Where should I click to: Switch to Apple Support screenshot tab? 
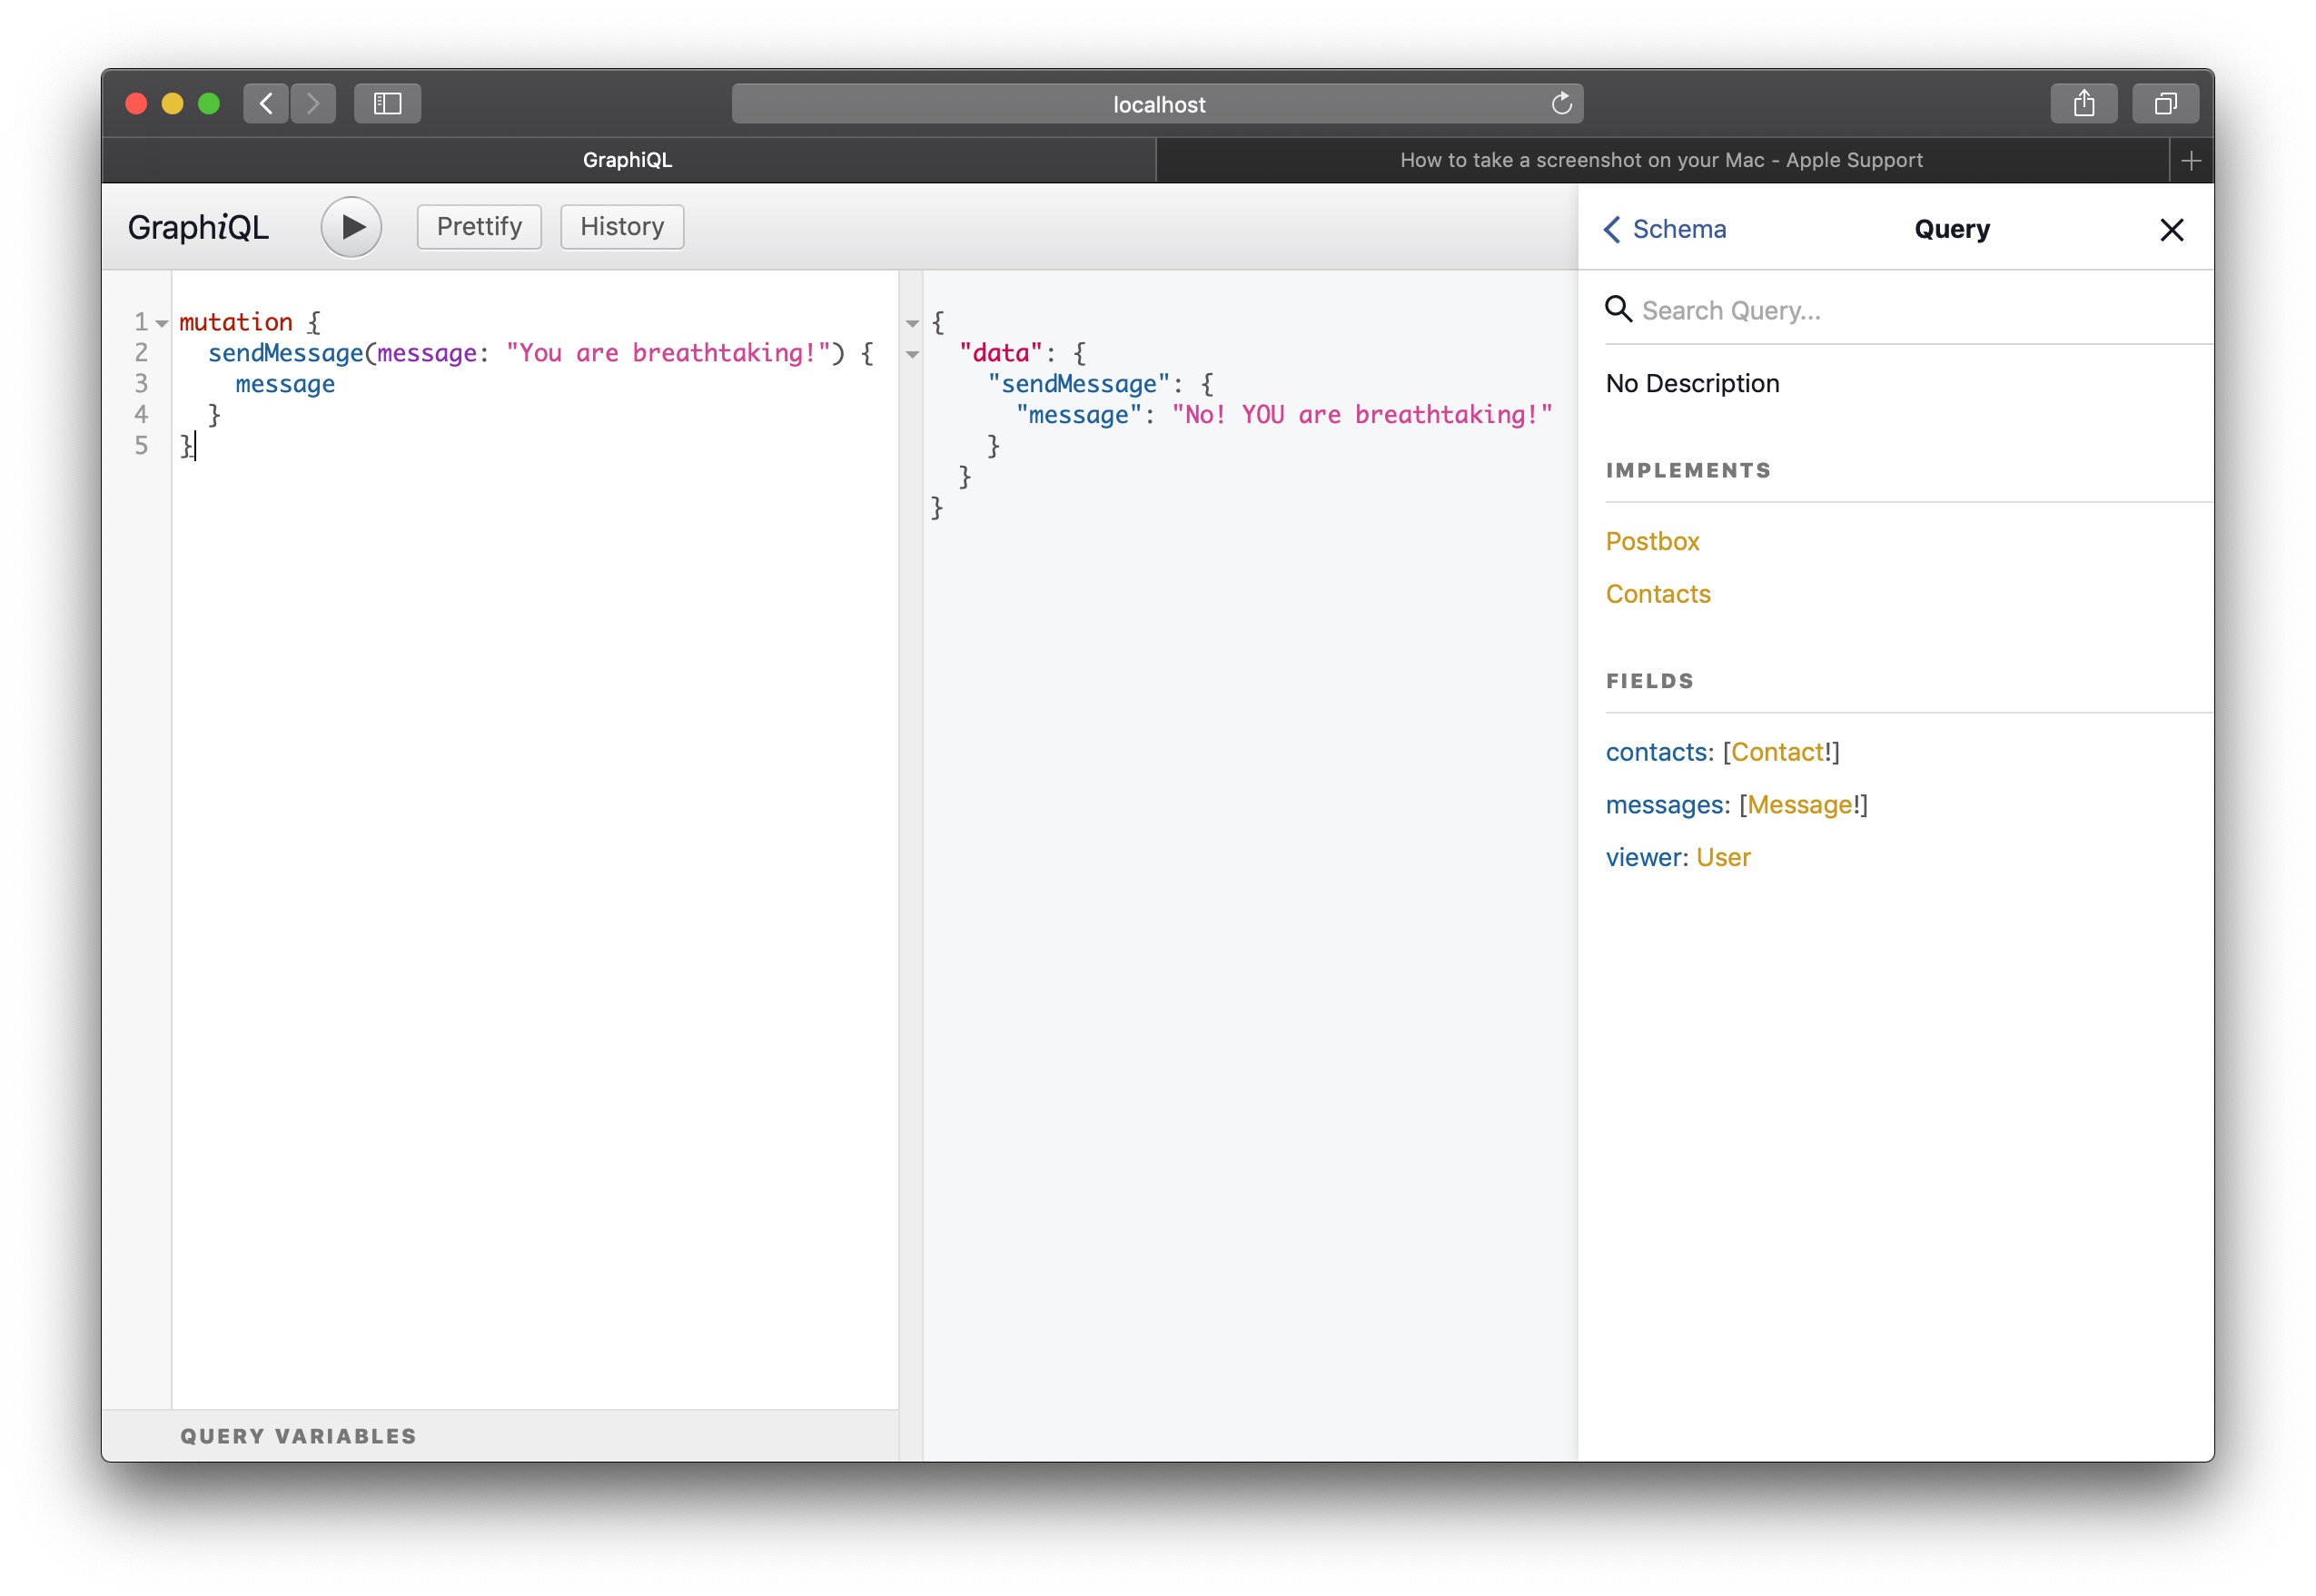tap(1661, 160)
